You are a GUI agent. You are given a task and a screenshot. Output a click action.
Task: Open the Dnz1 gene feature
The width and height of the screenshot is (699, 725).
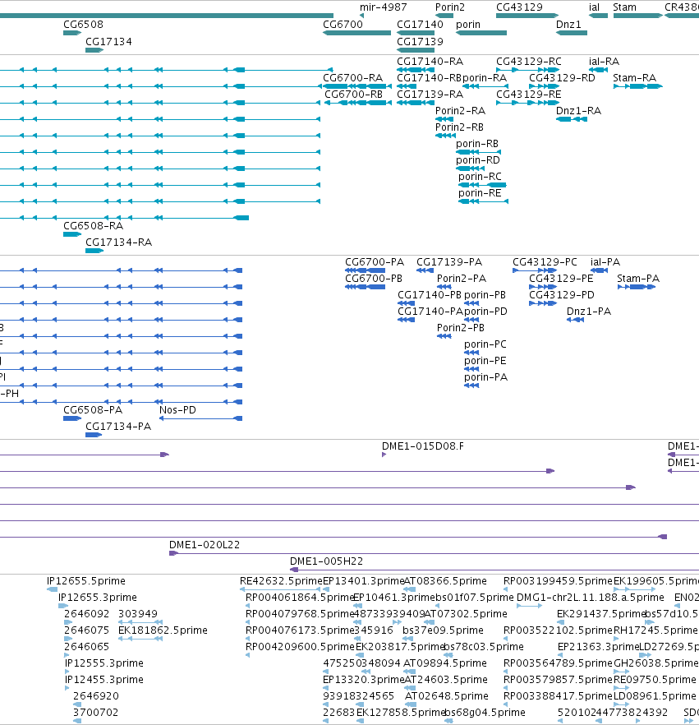tap(572, 33)
